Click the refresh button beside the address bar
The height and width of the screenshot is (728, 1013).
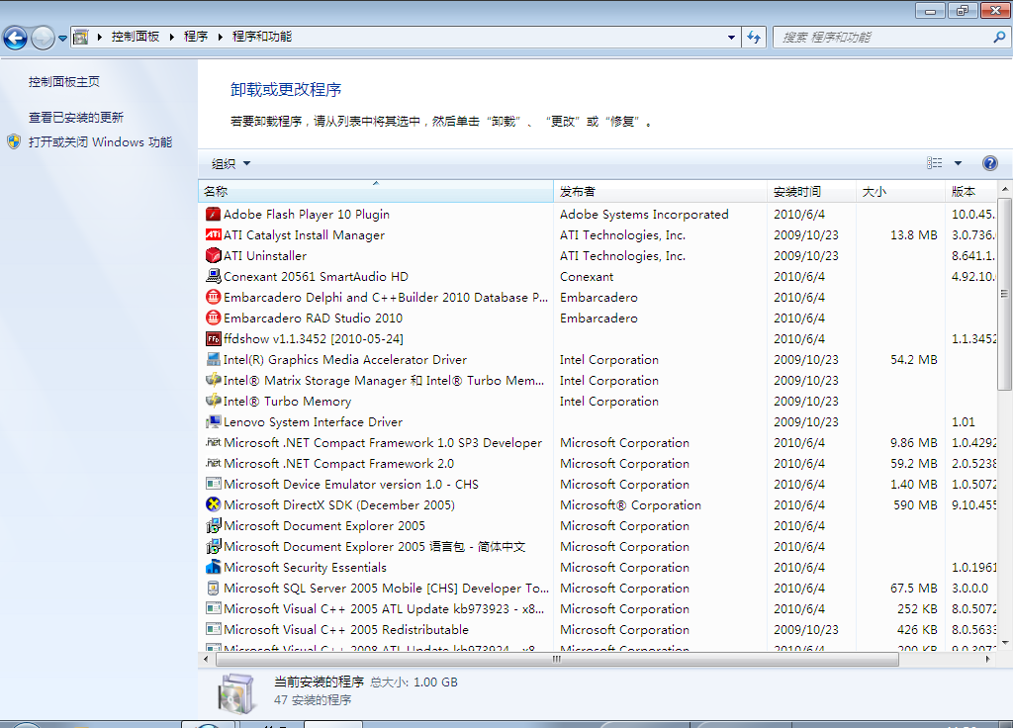754,37
